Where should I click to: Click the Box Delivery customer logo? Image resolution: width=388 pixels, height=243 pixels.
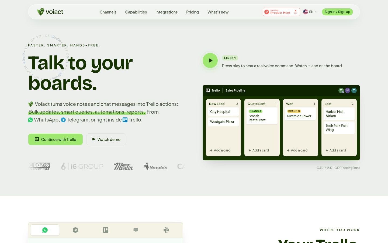point(39,166)
